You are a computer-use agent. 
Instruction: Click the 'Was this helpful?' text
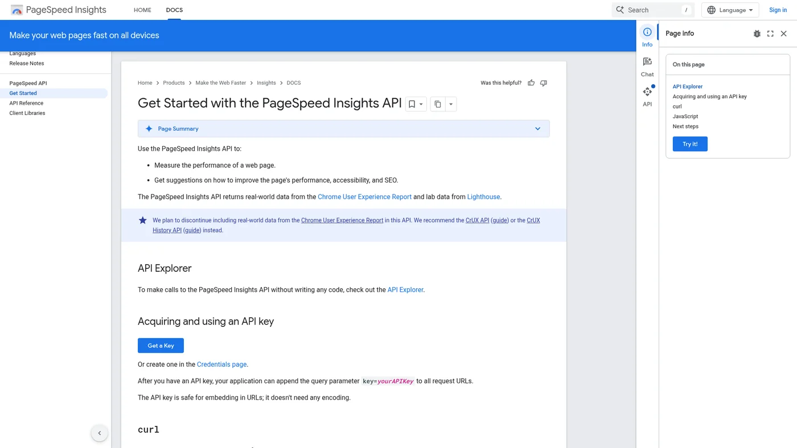(x=501, y=83)
